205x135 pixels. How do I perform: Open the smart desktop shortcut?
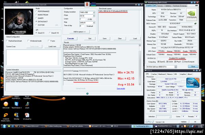coord(27,105)
